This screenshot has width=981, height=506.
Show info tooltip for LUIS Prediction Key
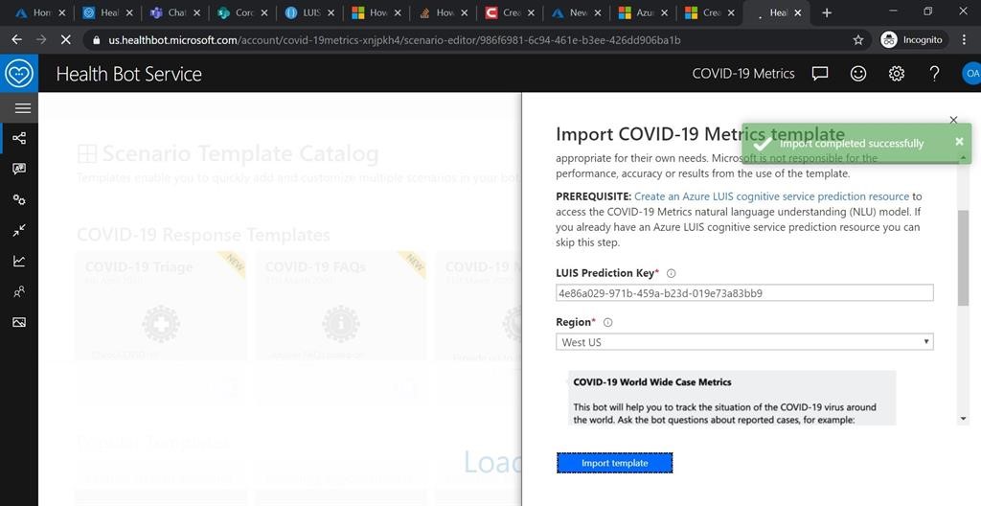672,273
